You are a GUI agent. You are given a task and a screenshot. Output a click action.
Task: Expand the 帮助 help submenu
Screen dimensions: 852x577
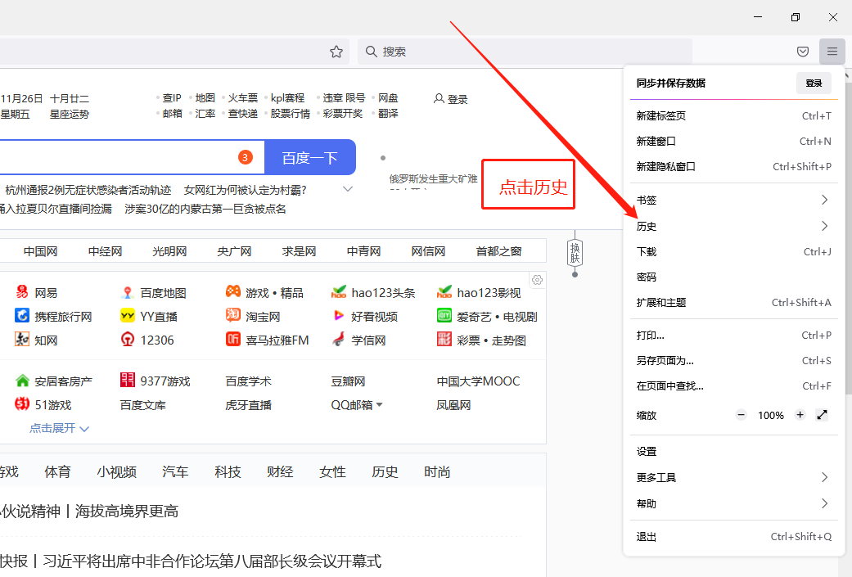pos(733,503)
